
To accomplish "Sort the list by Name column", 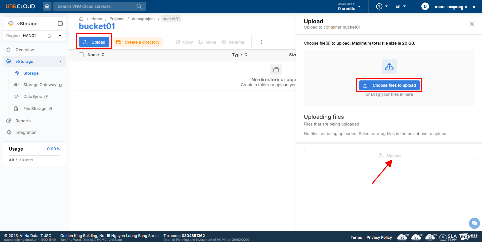I will [x=103, y=55].
